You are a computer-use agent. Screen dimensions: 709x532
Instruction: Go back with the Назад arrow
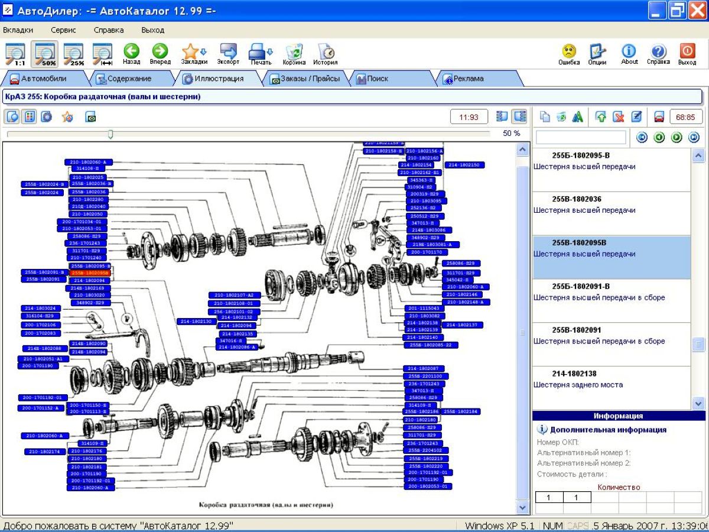click(131, 54)
